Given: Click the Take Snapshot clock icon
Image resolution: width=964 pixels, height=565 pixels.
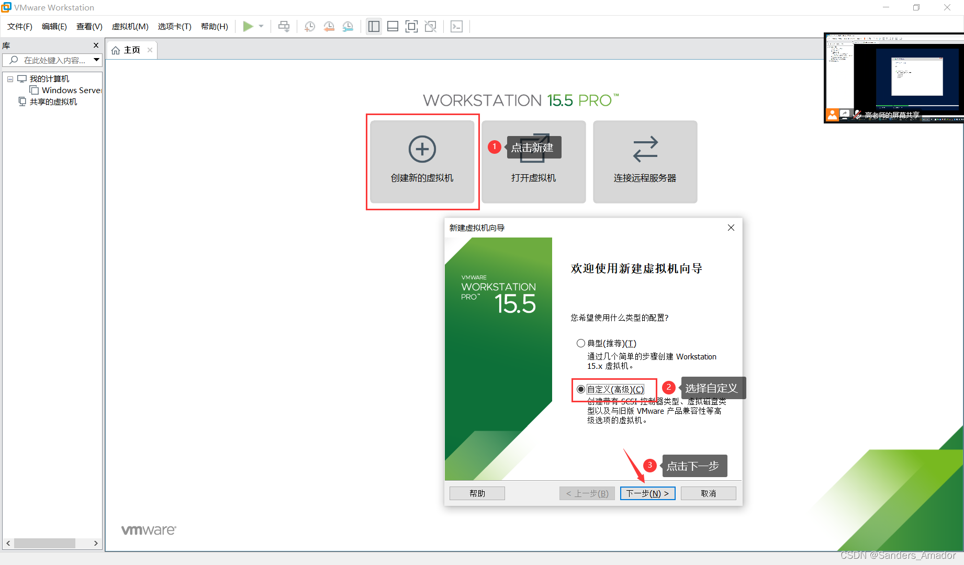Looking at the screenshot, I should 310,26.
